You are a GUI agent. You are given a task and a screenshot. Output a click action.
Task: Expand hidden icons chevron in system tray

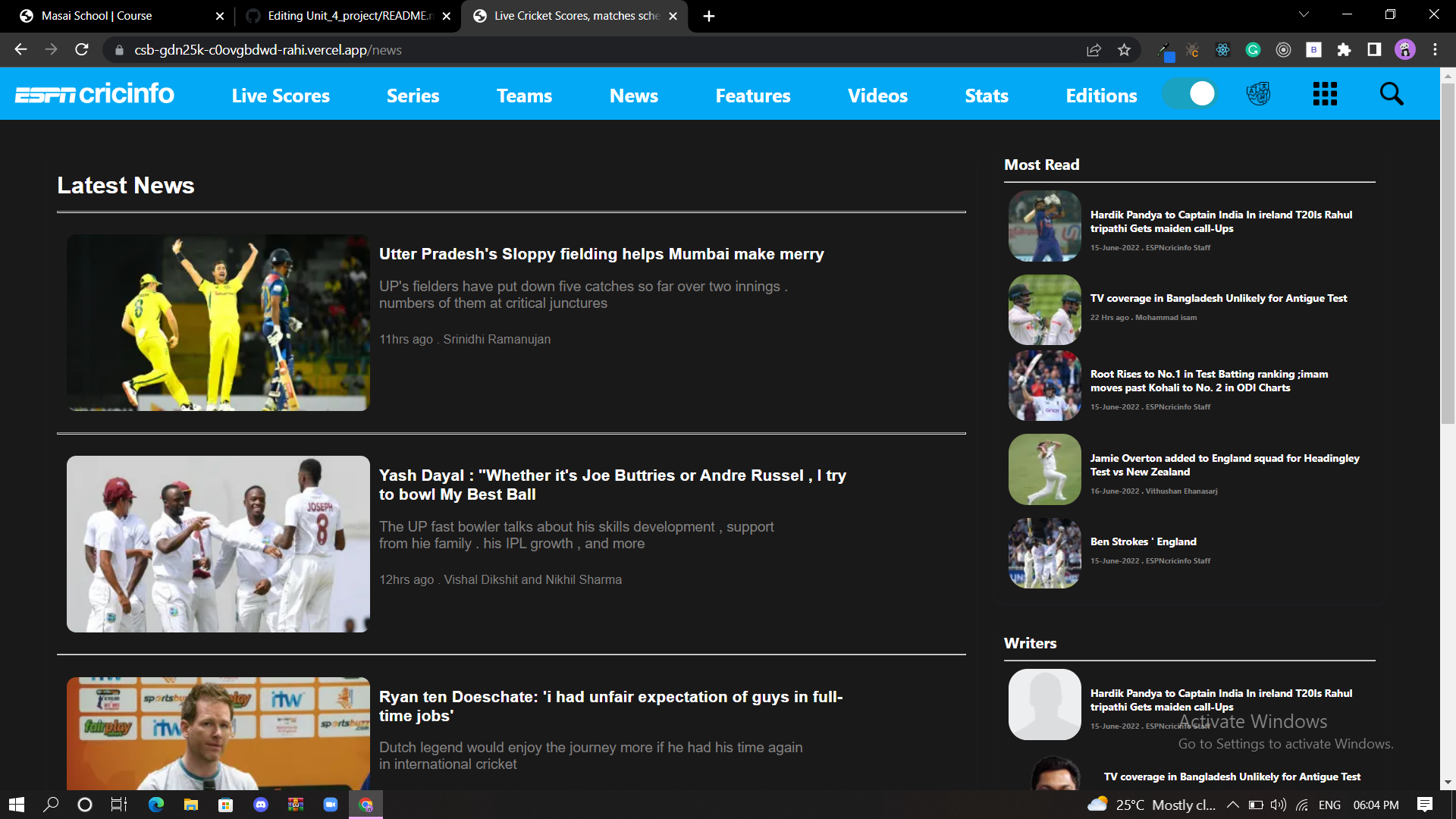pyautogui.click(x=1232, y=805)
